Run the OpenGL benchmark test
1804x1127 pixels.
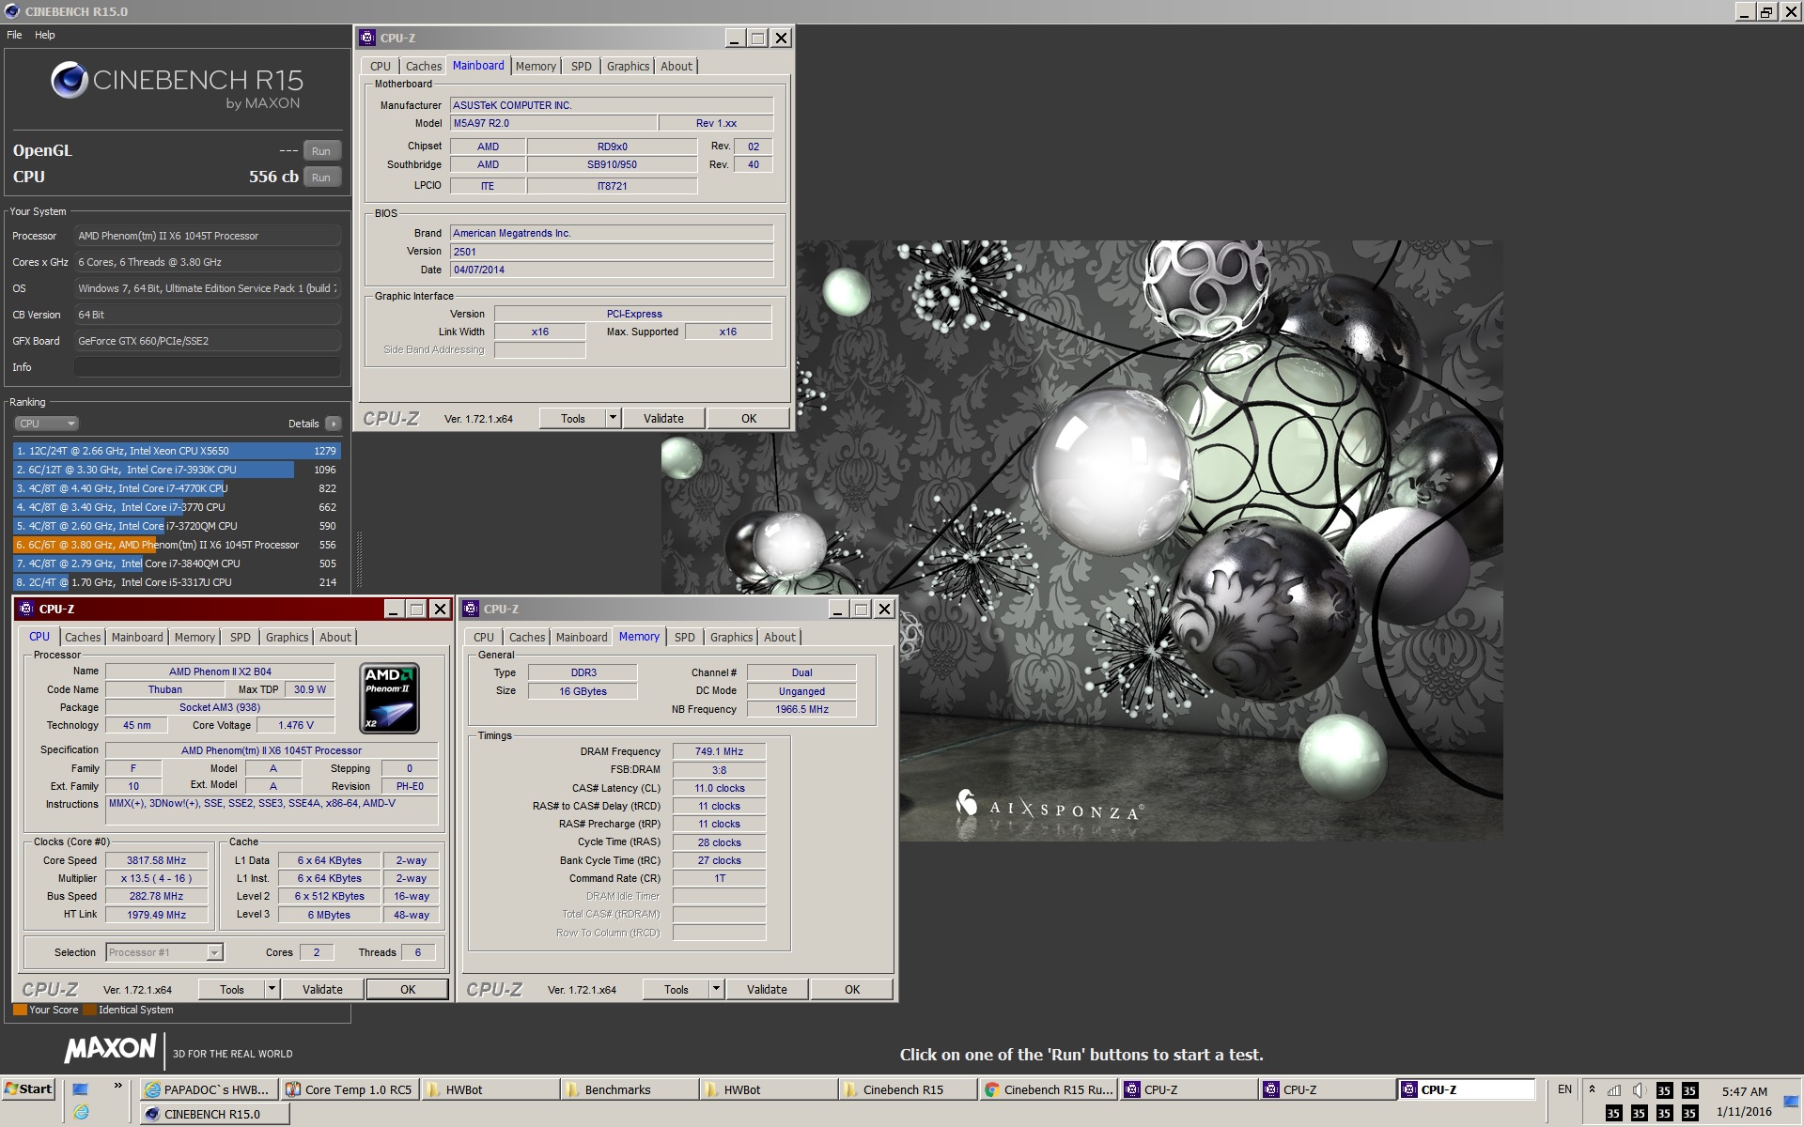coord(321,151)
